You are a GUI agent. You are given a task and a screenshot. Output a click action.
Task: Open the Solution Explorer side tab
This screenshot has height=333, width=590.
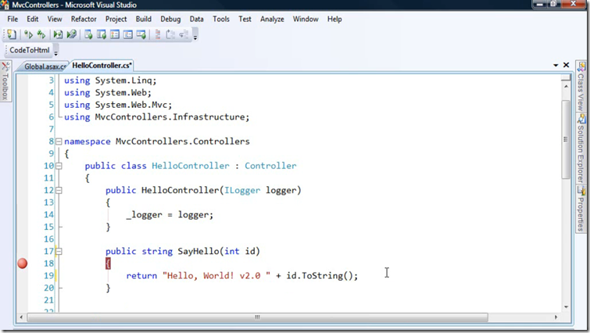tap(581, 148)
